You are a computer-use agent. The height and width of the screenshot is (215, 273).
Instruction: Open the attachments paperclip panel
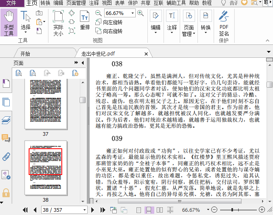coord(6,156)
